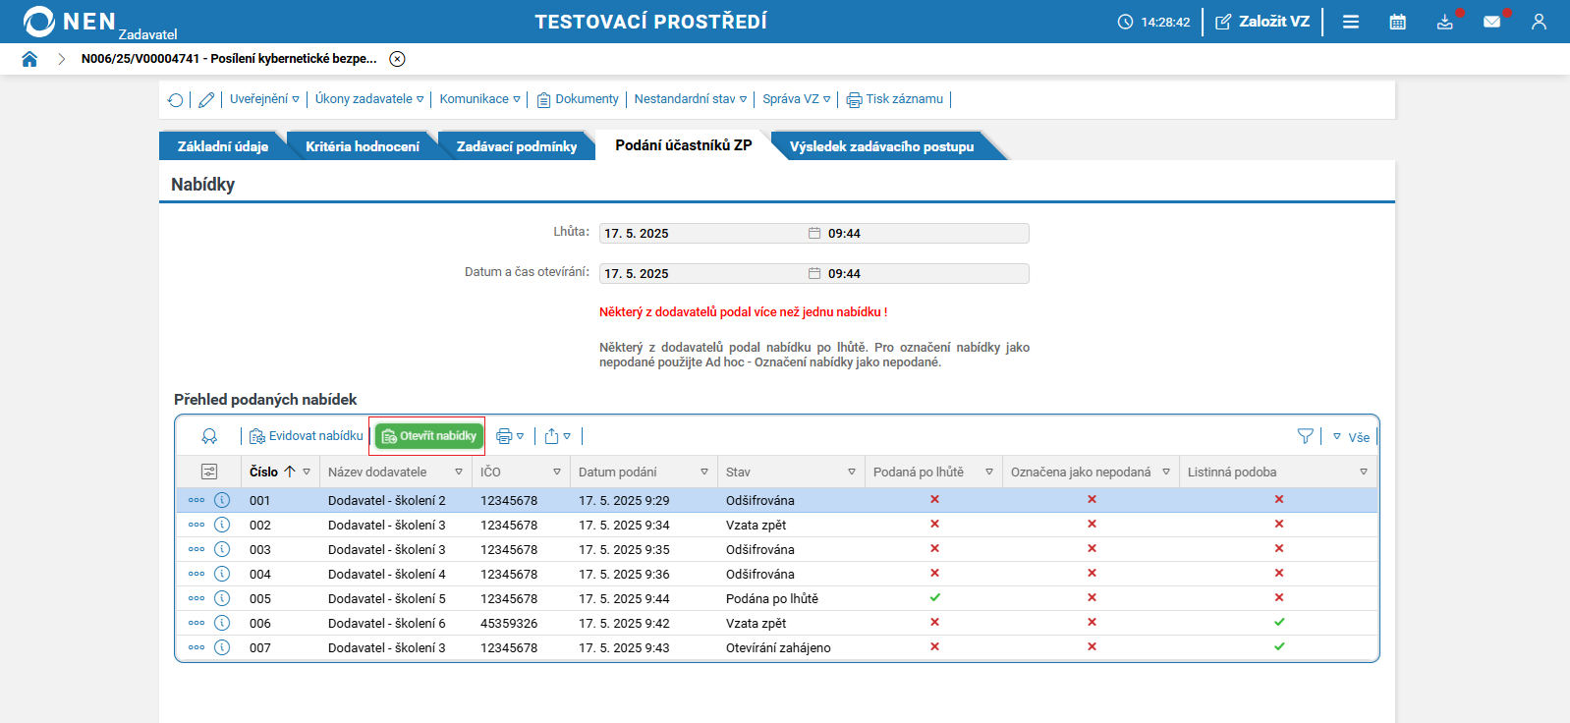This screenshot has width=1570, height=723.
Task: Open info icon for row 005
Action: click(222, 598)
